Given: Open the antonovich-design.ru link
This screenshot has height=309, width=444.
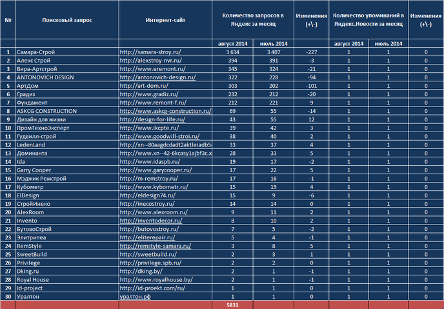Looking at the screenshot, I should [x=157, y=77].
